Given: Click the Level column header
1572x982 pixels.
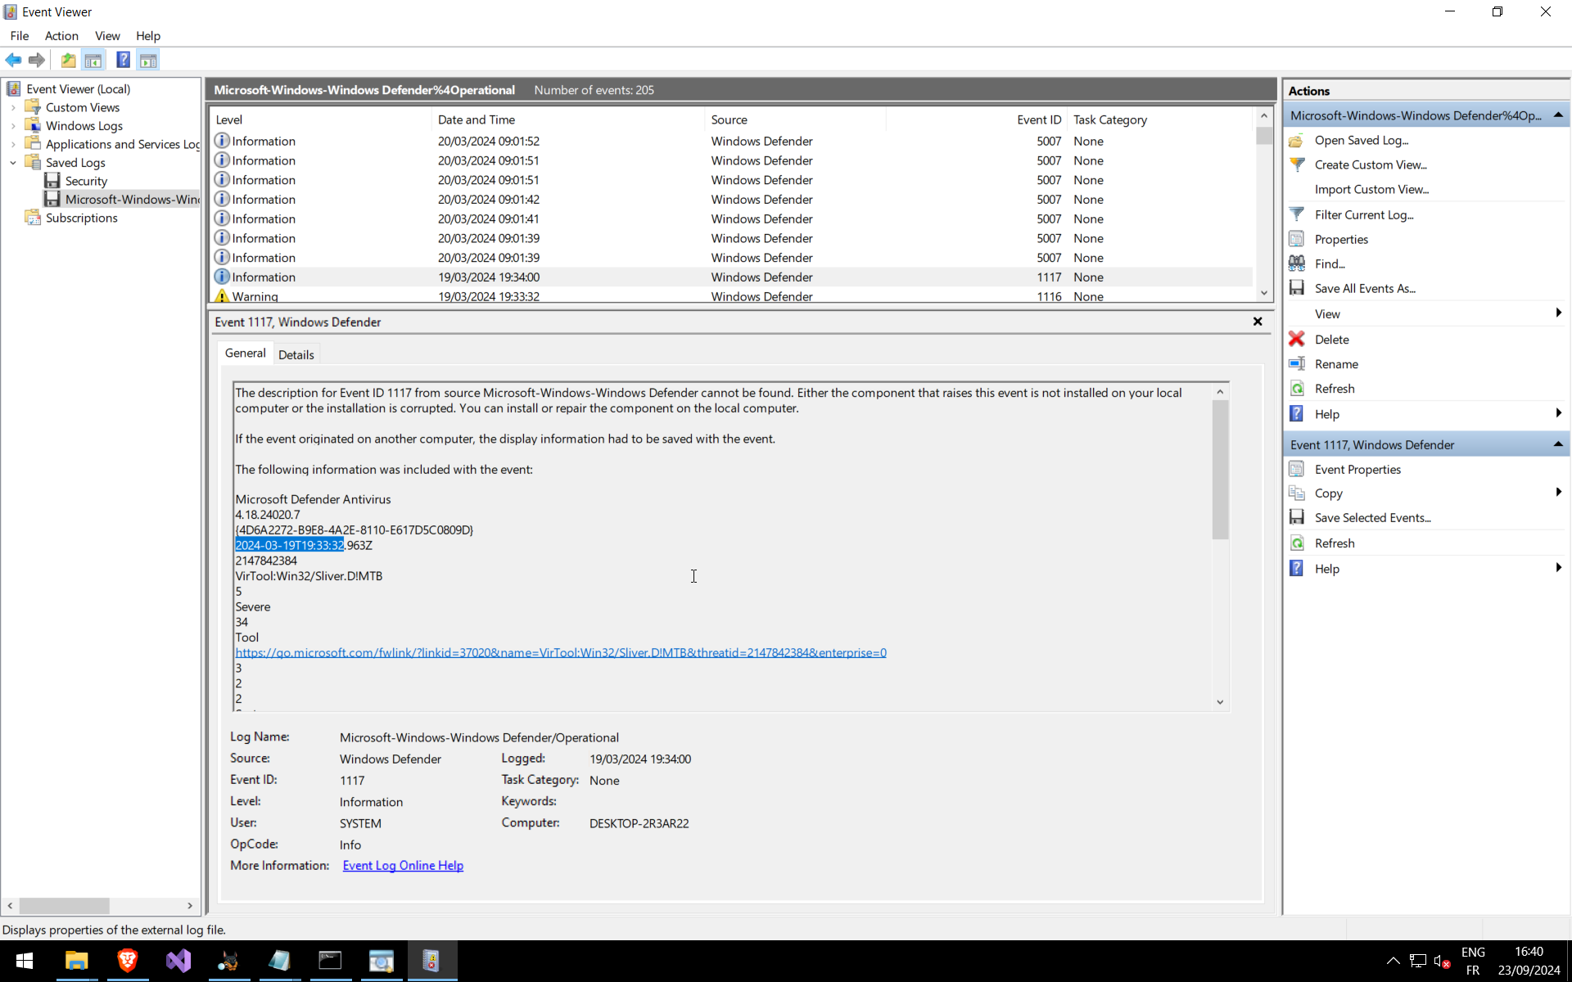Looking at the screenshot, I should [320, 119].
